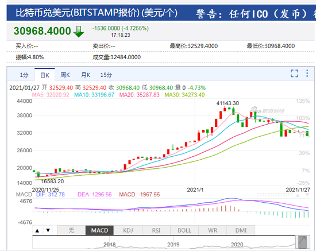The image size is (316, 251).
Task: Click the 16583.20 low price label
Action: pos(53,182)
